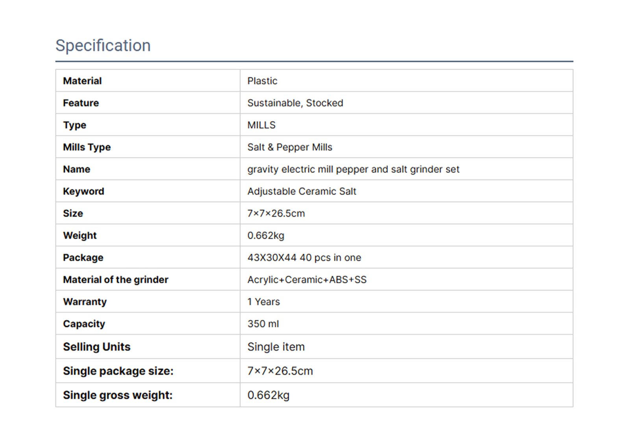The height and width of the screenshot is (445, 630).
Task: Click the 'Single package size:' label
Action: (118, 371)
